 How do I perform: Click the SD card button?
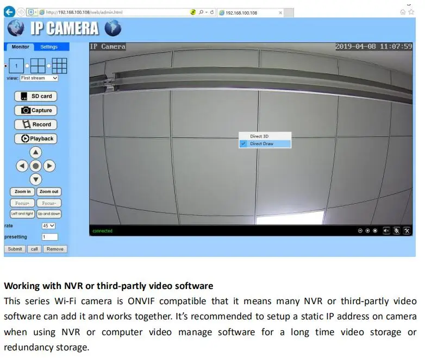(35, 96)
